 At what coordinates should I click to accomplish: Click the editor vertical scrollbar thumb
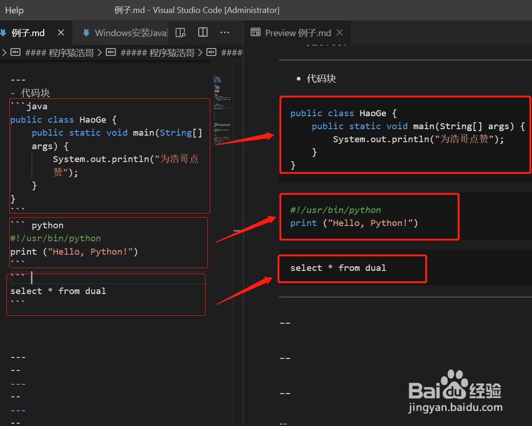(x=238, y=231)
